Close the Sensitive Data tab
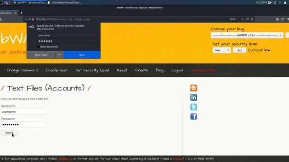 (16, 13)
